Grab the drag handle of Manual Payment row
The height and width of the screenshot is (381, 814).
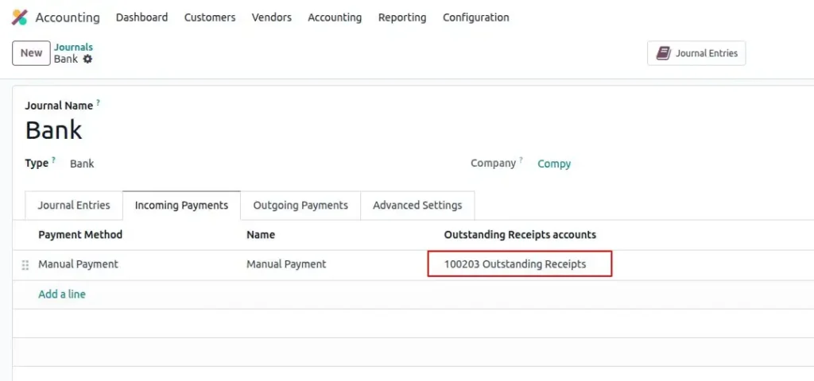click(25, 265)
